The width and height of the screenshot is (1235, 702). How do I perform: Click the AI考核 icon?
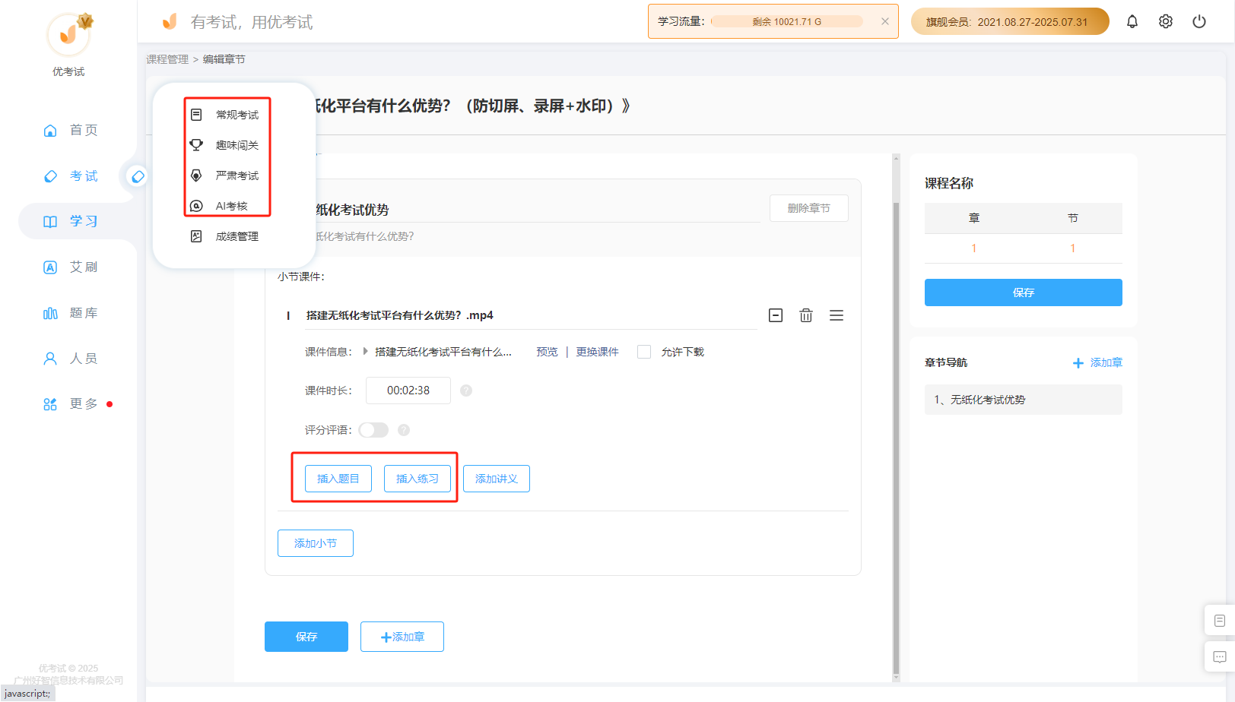[196, 206]
